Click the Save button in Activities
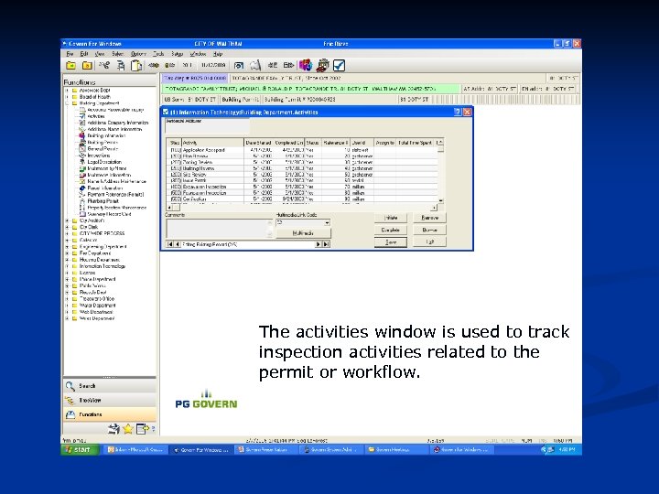 pyautogui.click(x=391, y=242)
